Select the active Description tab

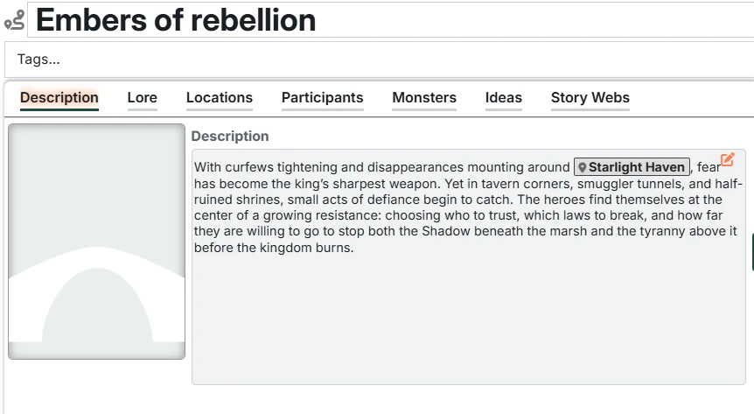pyautogui.click(x=59, y=98)
